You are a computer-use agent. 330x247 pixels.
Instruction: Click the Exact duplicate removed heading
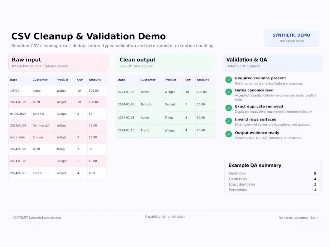[x=259, y=106]
